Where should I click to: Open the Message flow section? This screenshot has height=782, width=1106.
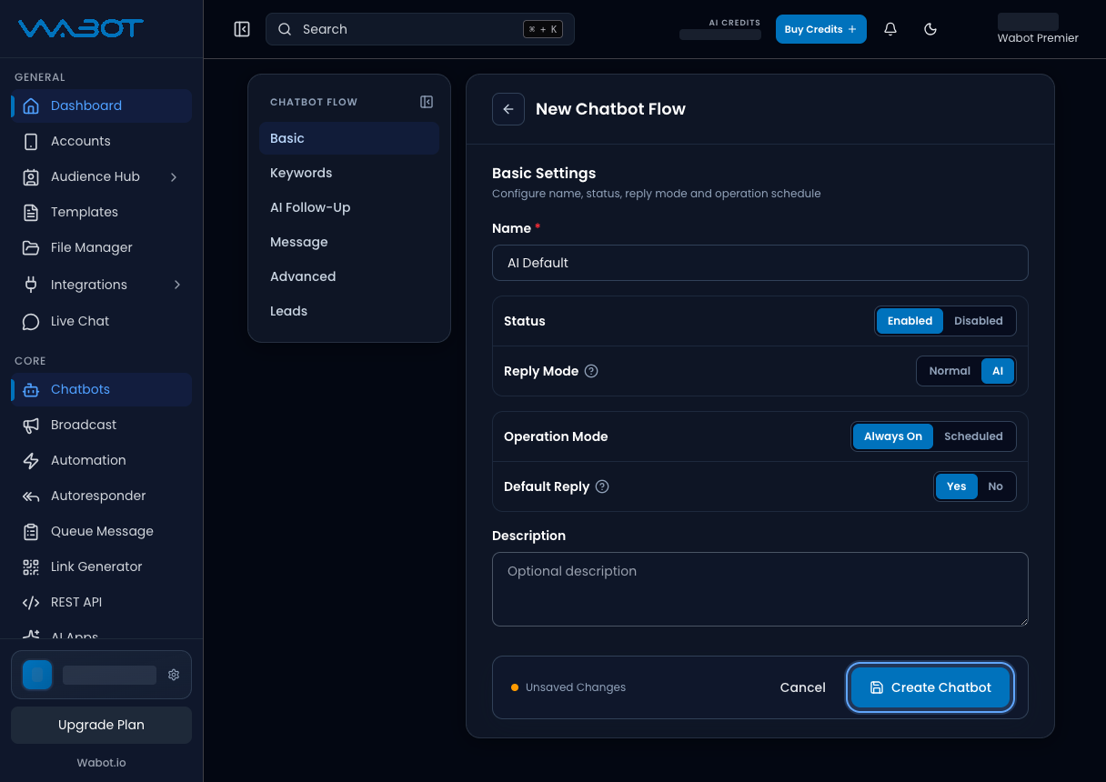pyautogui.click(x=349, y=242)
